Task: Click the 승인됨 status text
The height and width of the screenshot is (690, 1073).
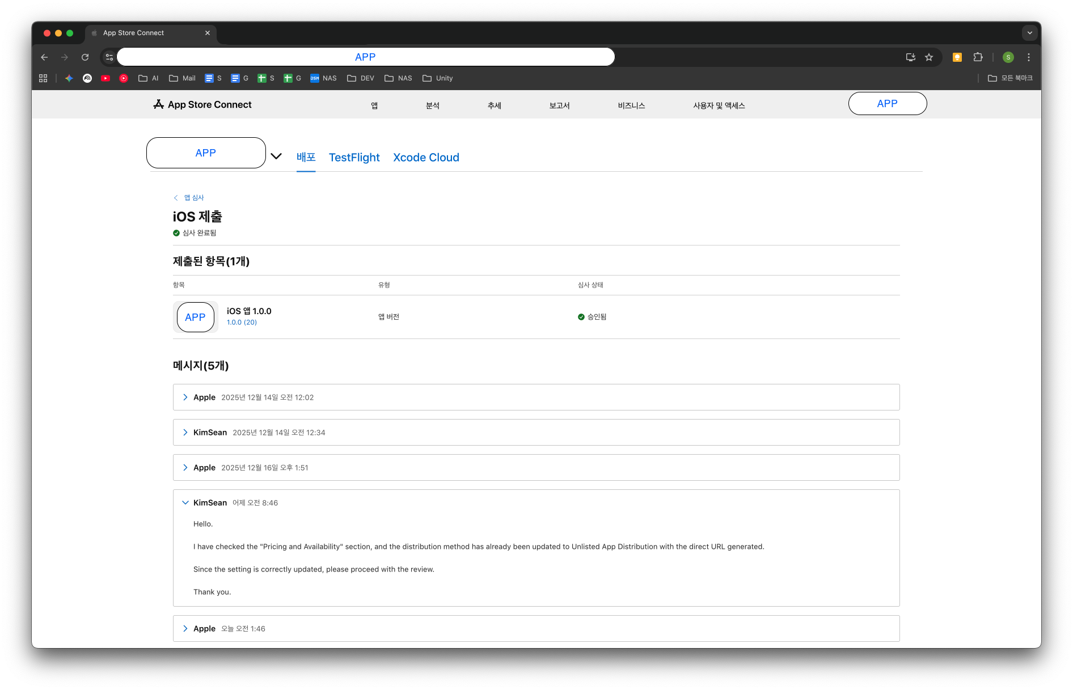Action: coord(597,317)
